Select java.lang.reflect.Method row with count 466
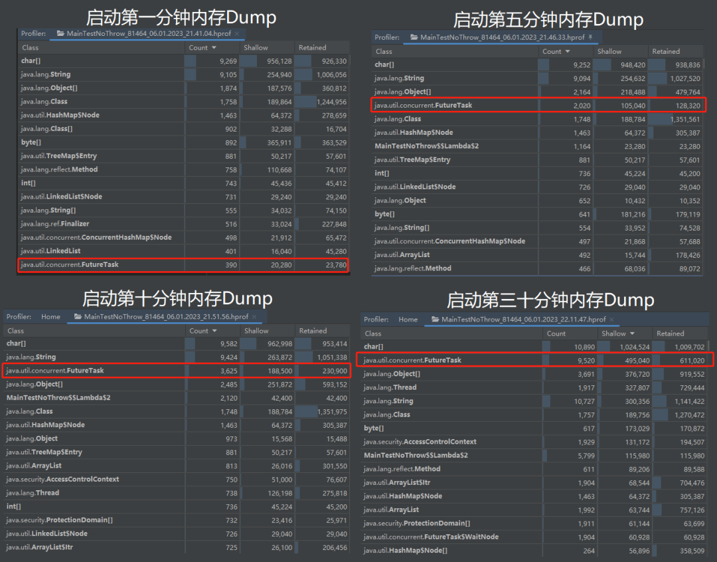 538,268
